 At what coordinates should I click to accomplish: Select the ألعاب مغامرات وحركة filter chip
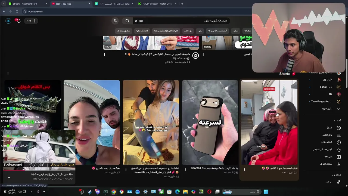pyautogui.click(x=217, y=31)
